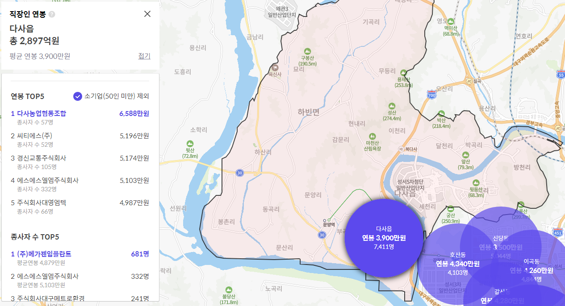Click the 박산 mountain icon

click(x=441, y=113)
